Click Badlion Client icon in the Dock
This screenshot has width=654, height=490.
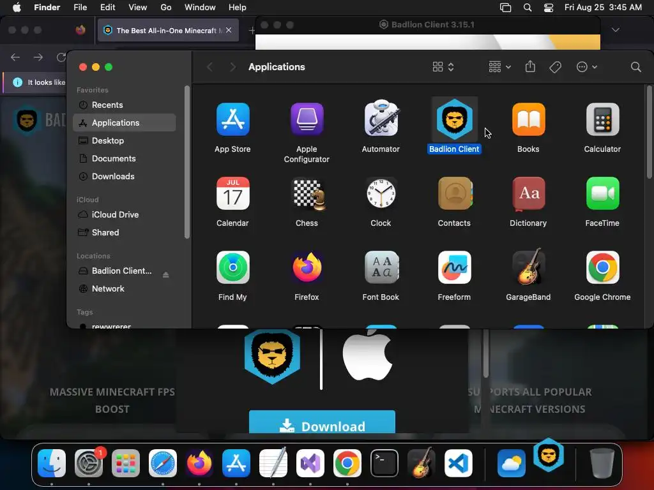click(549, 454)
